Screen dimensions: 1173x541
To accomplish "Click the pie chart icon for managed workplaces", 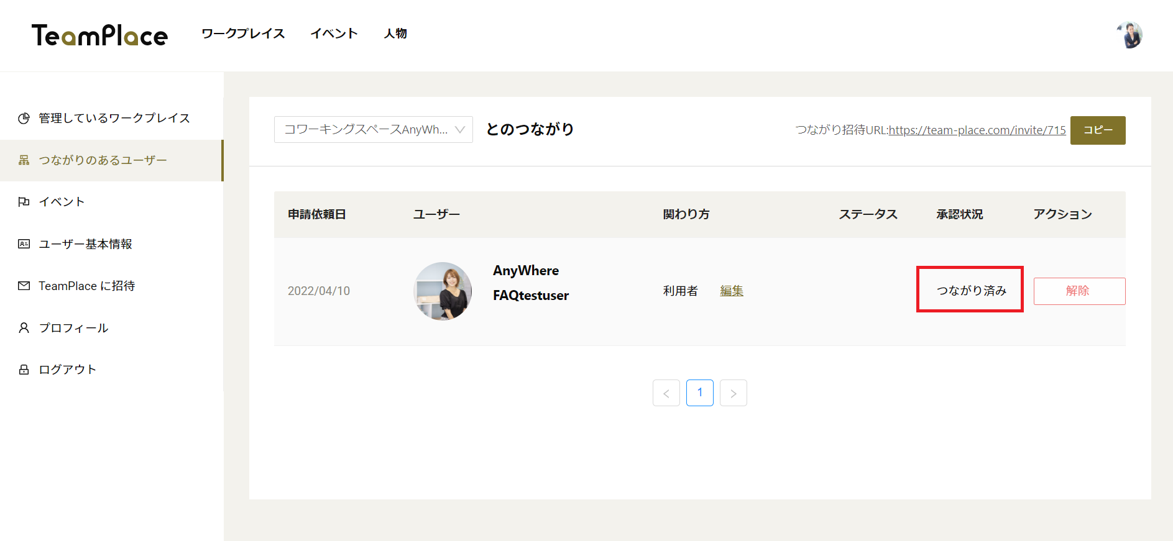I will (x=24, y=118).
